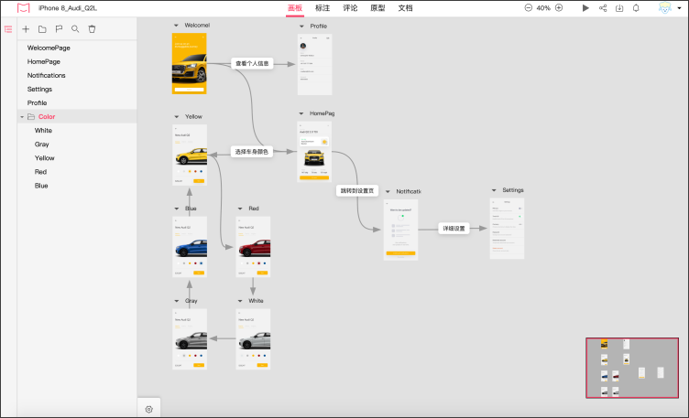Image resolution: width=689 pixels, height=418 pixels.
Task: Create a new folder with folder icon
Action: [x=42, y=29]
